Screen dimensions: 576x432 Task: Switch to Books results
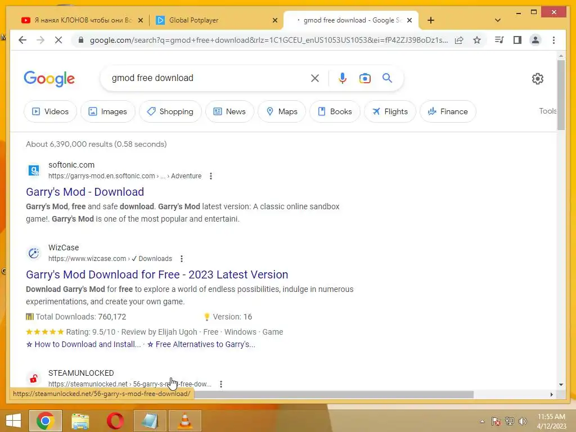pos(335,111)
